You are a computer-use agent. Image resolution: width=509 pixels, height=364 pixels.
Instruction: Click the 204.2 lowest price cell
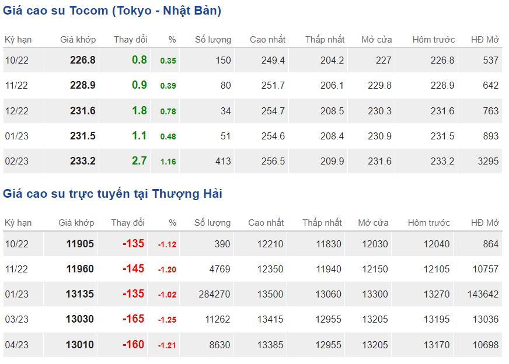(332, 60)
